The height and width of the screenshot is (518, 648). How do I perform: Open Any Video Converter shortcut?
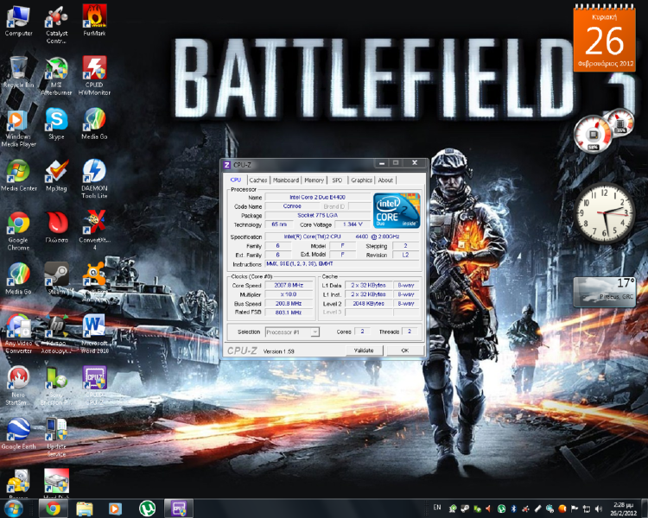tap(18, 334)
